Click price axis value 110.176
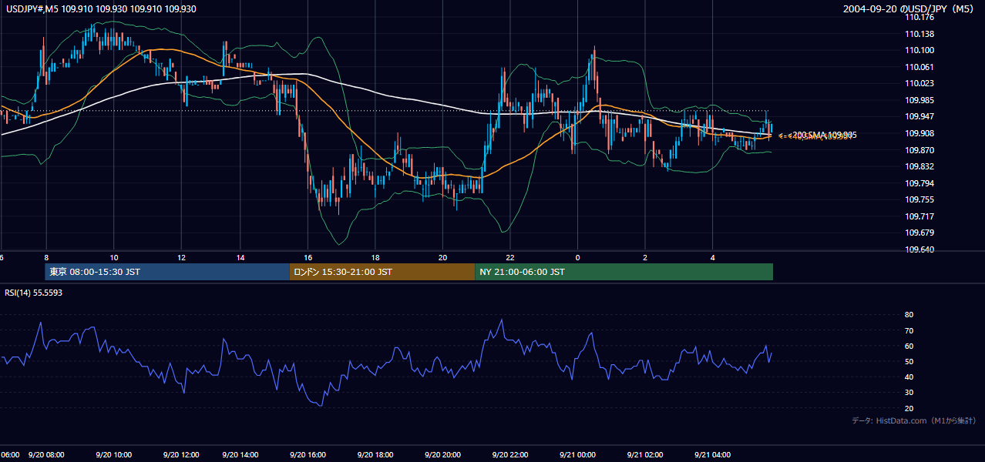The width and height of the screenshot is (985, 462). (x=918, y=17)
